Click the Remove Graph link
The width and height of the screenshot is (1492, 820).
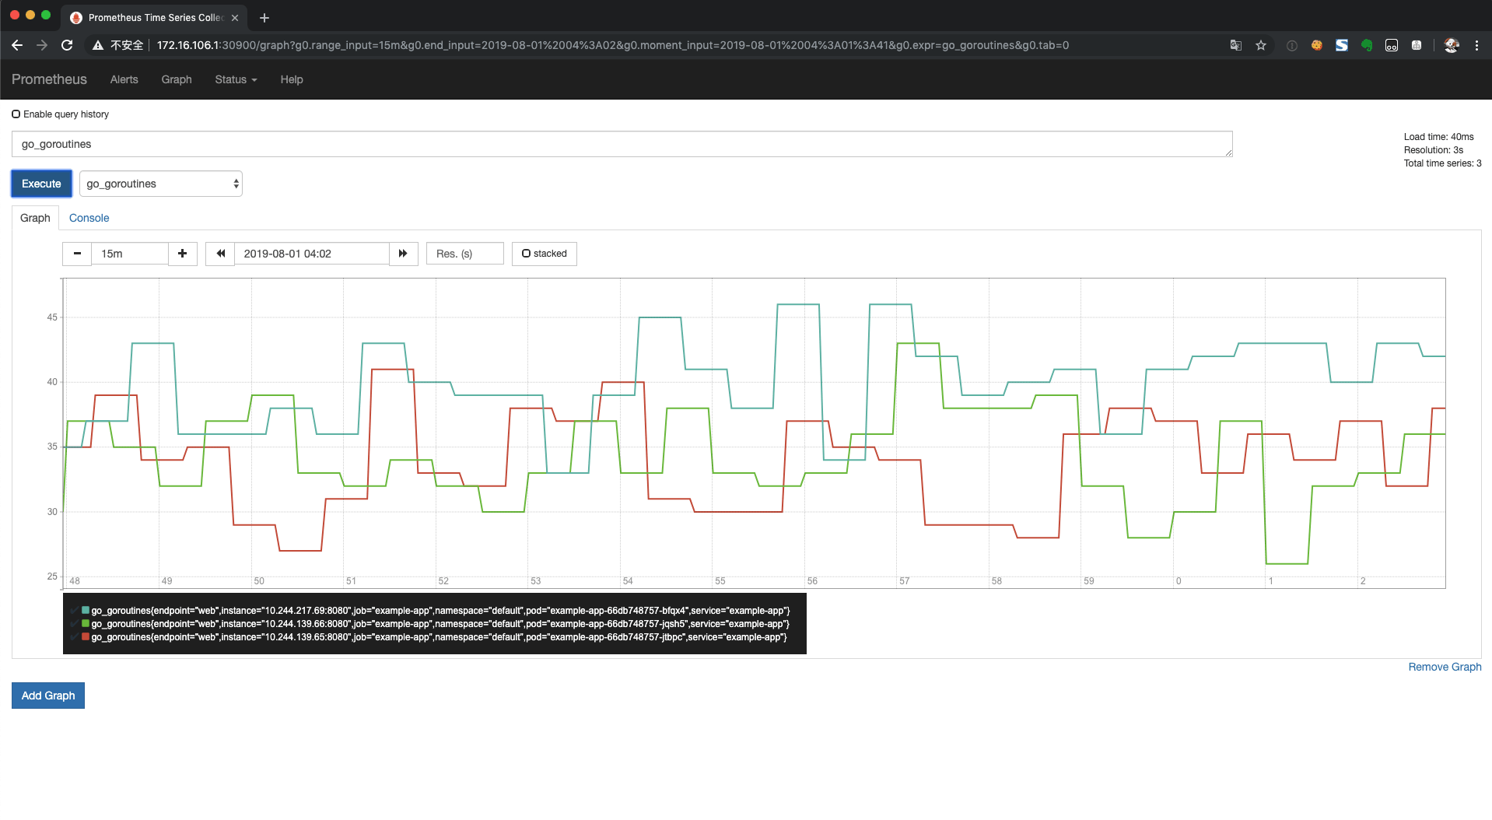click(1445, 667)
